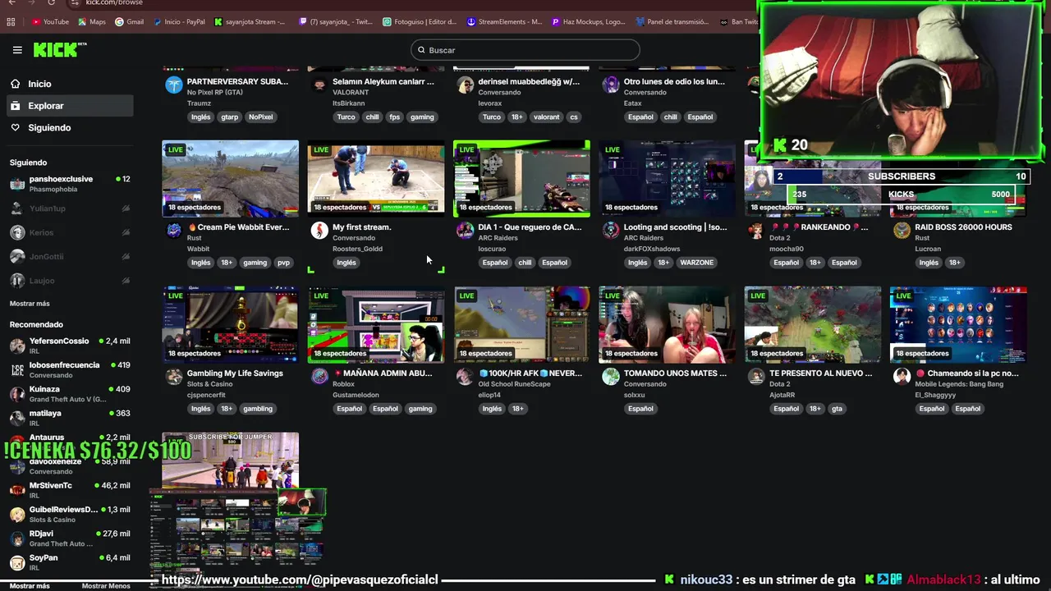This screenshot has width=1051, height=591.
Task: Click the Buscar search field
Action: tap(525, 50)
